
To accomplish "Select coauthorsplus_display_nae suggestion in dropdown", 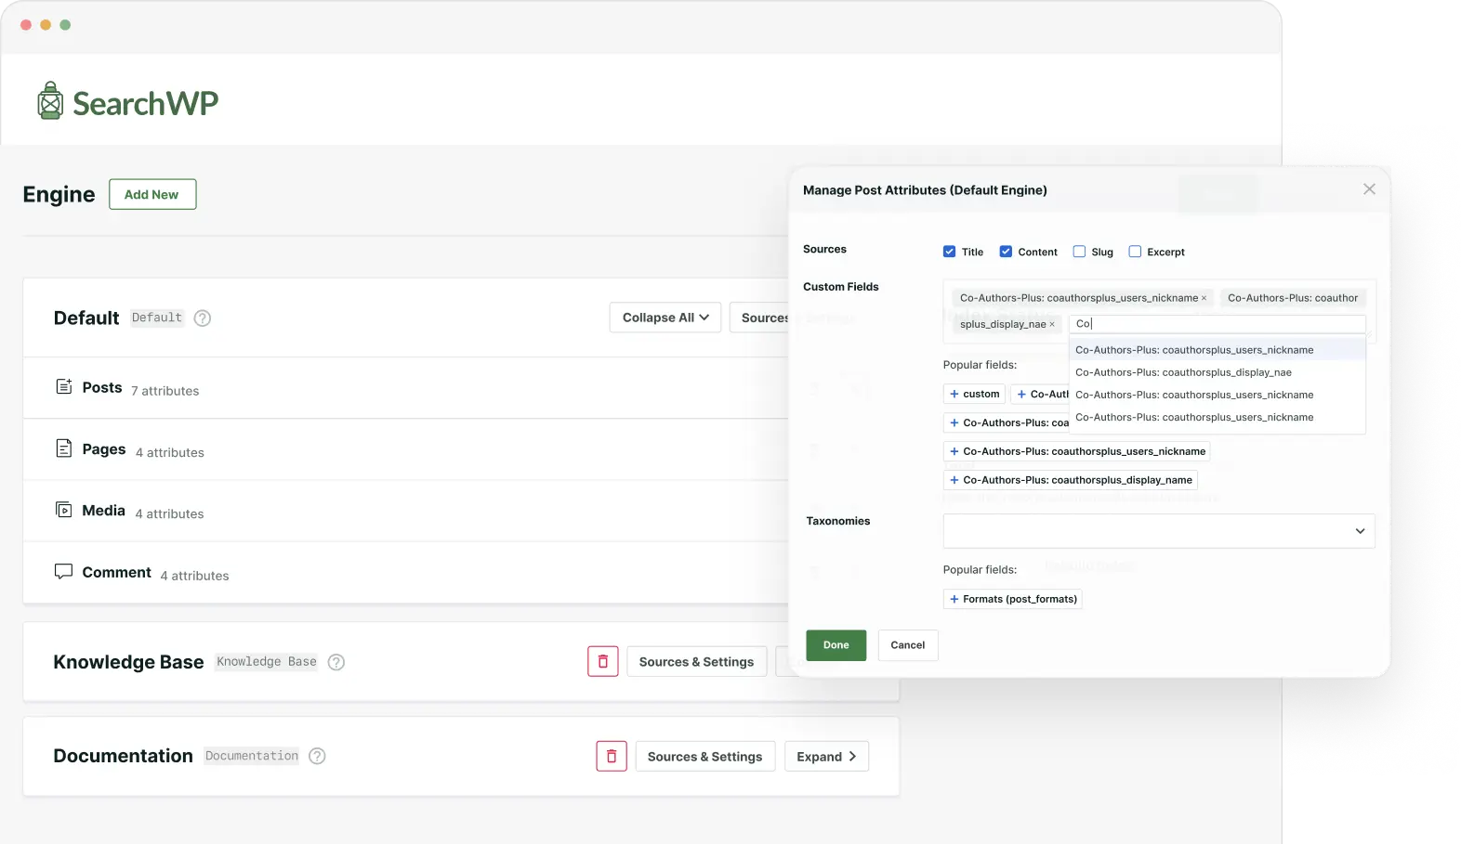I will [1217, 372].
